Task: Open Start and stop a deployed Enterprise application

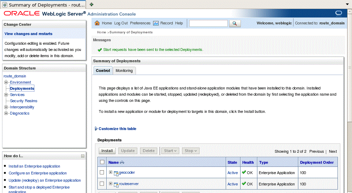Action: [x=39, y=189]
